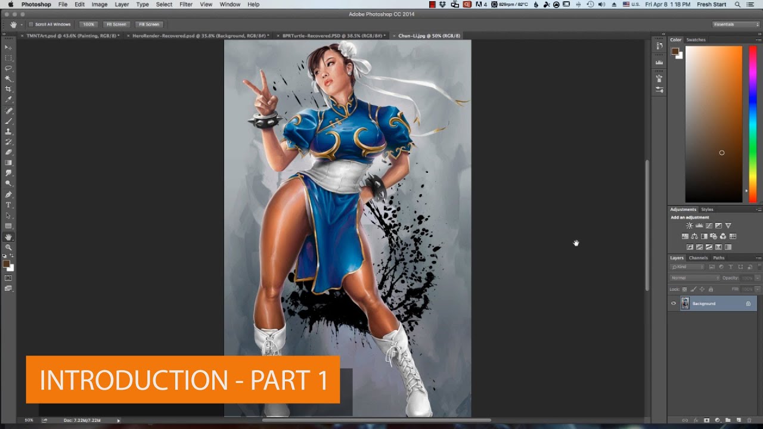Select the Healing Brush tool
This screenshot has height=429, width=763.
pyautogui.click(x=8, y=110)
